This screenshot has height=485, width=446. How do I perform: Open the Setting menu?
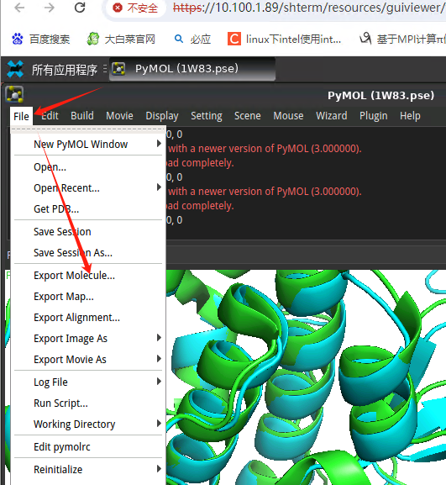point(207,116)
